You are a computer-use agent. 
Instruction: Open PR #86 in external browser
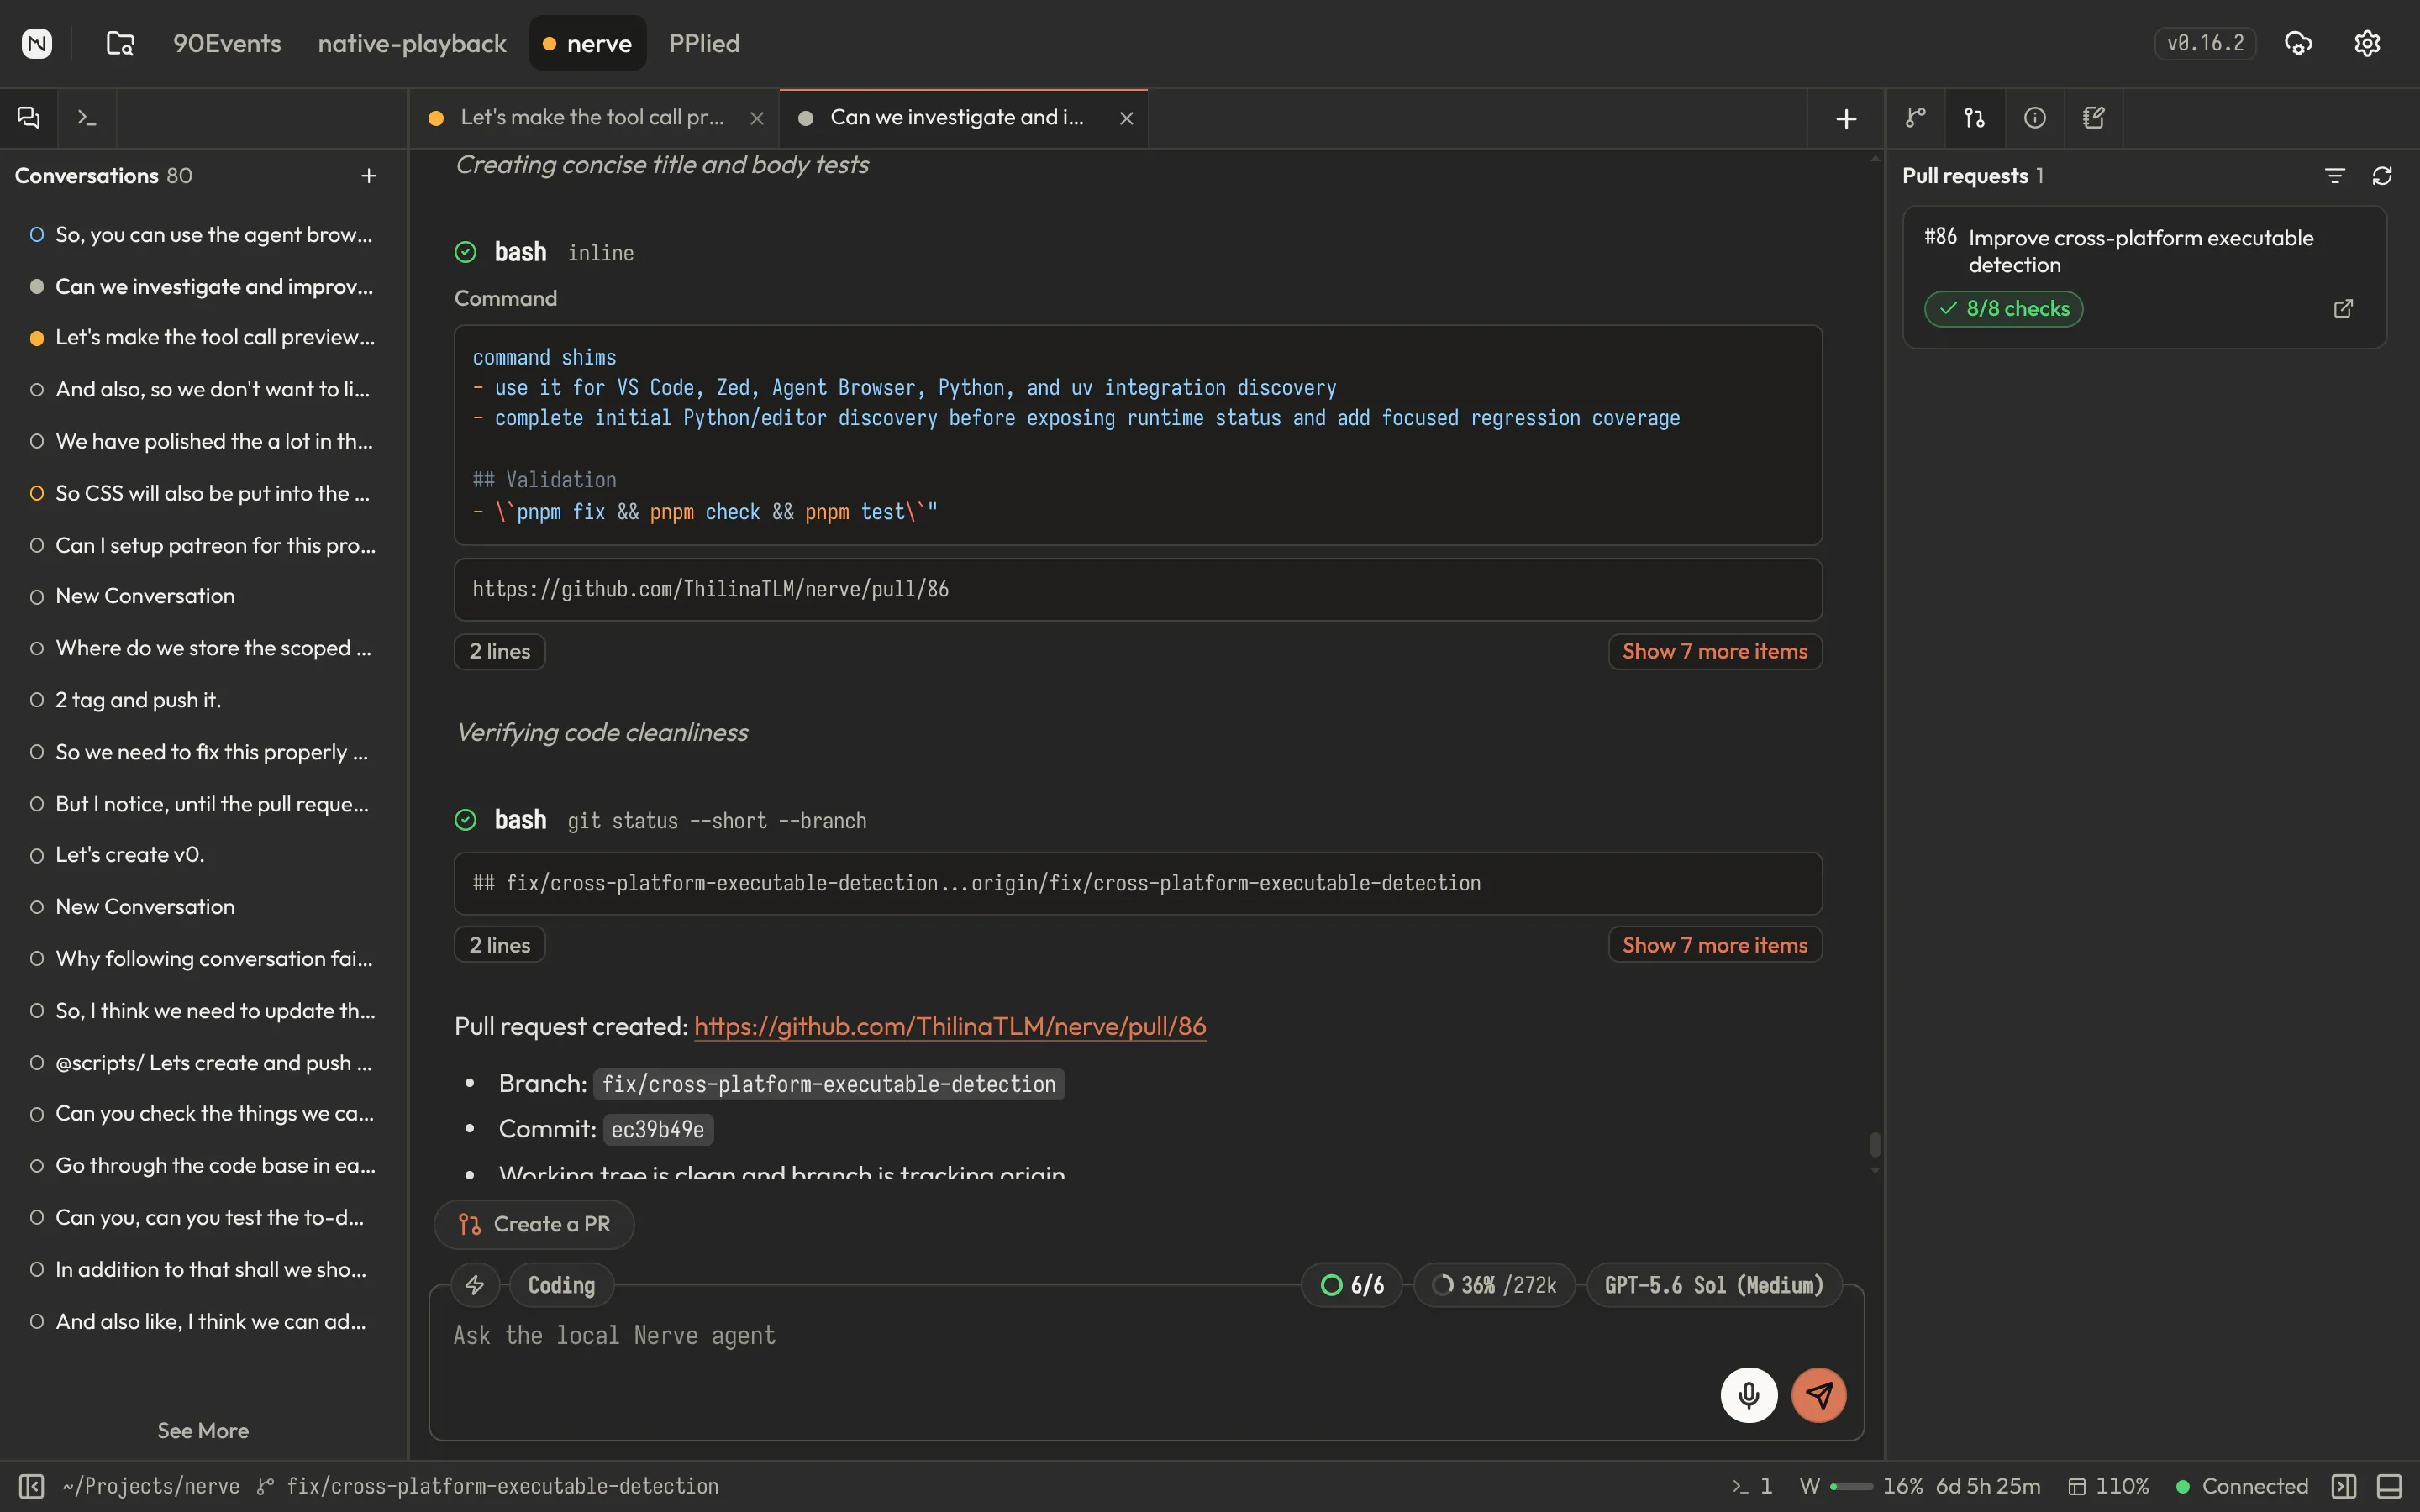point(2343,309)
